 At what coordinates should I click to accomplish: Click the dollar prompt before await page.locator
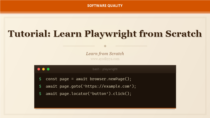tap(40, 94)
